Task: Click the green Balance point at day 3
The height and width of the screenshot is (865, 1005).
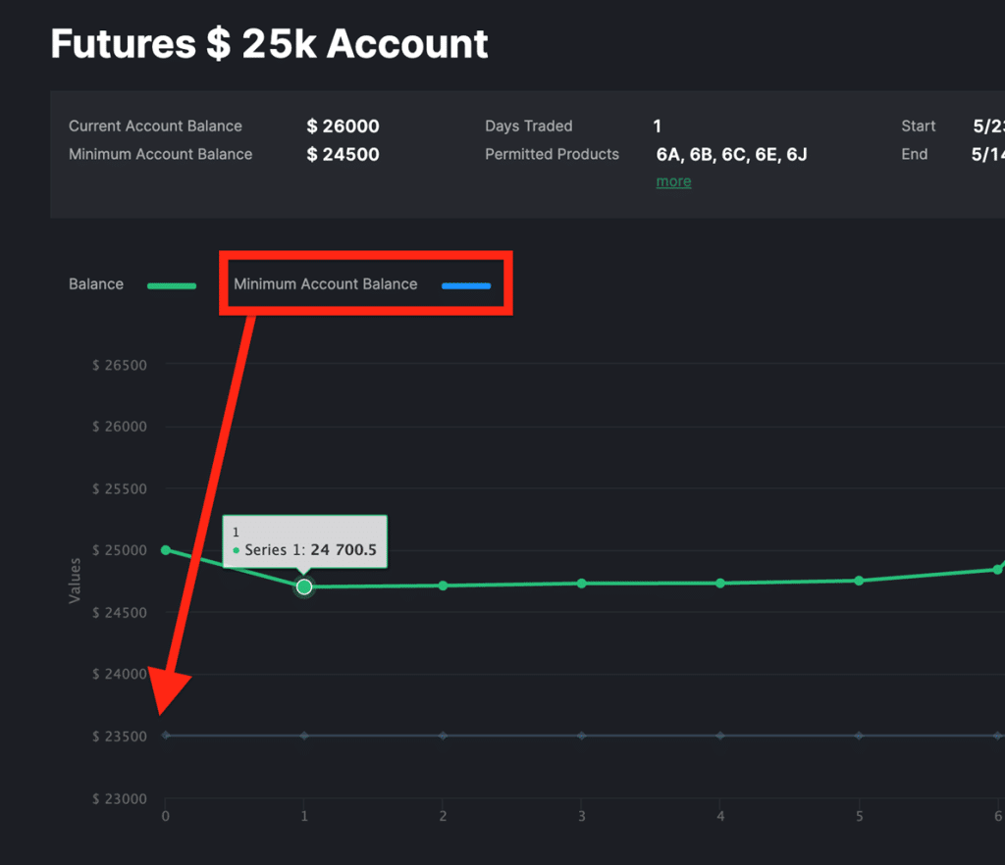Action: (x=581, y=584)
